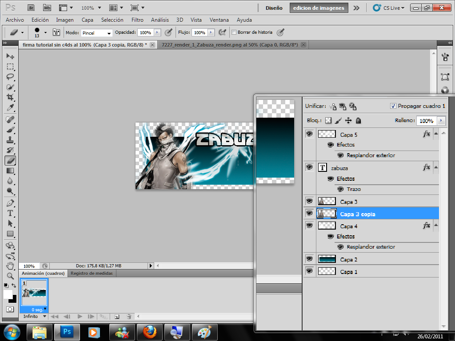Open the Ventana menu
The width and height of the screenshot is (455, 341).
point(219,20)
